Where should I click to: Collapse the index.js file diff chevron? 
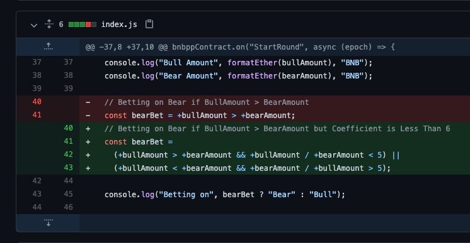tap(34, 25)
